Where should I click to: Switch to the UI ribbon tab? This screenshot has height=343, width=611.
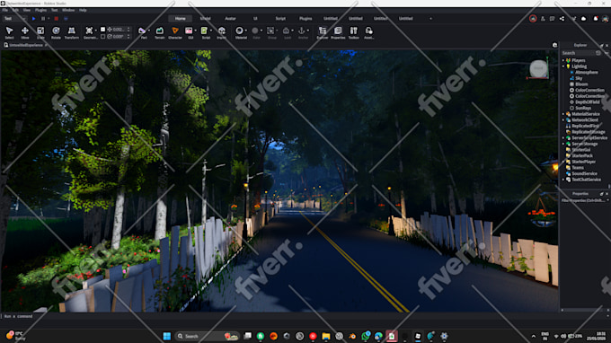tap(255, 18)
